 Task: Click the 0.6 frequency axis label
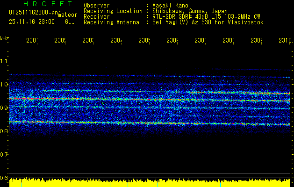(x=4, y=178)
